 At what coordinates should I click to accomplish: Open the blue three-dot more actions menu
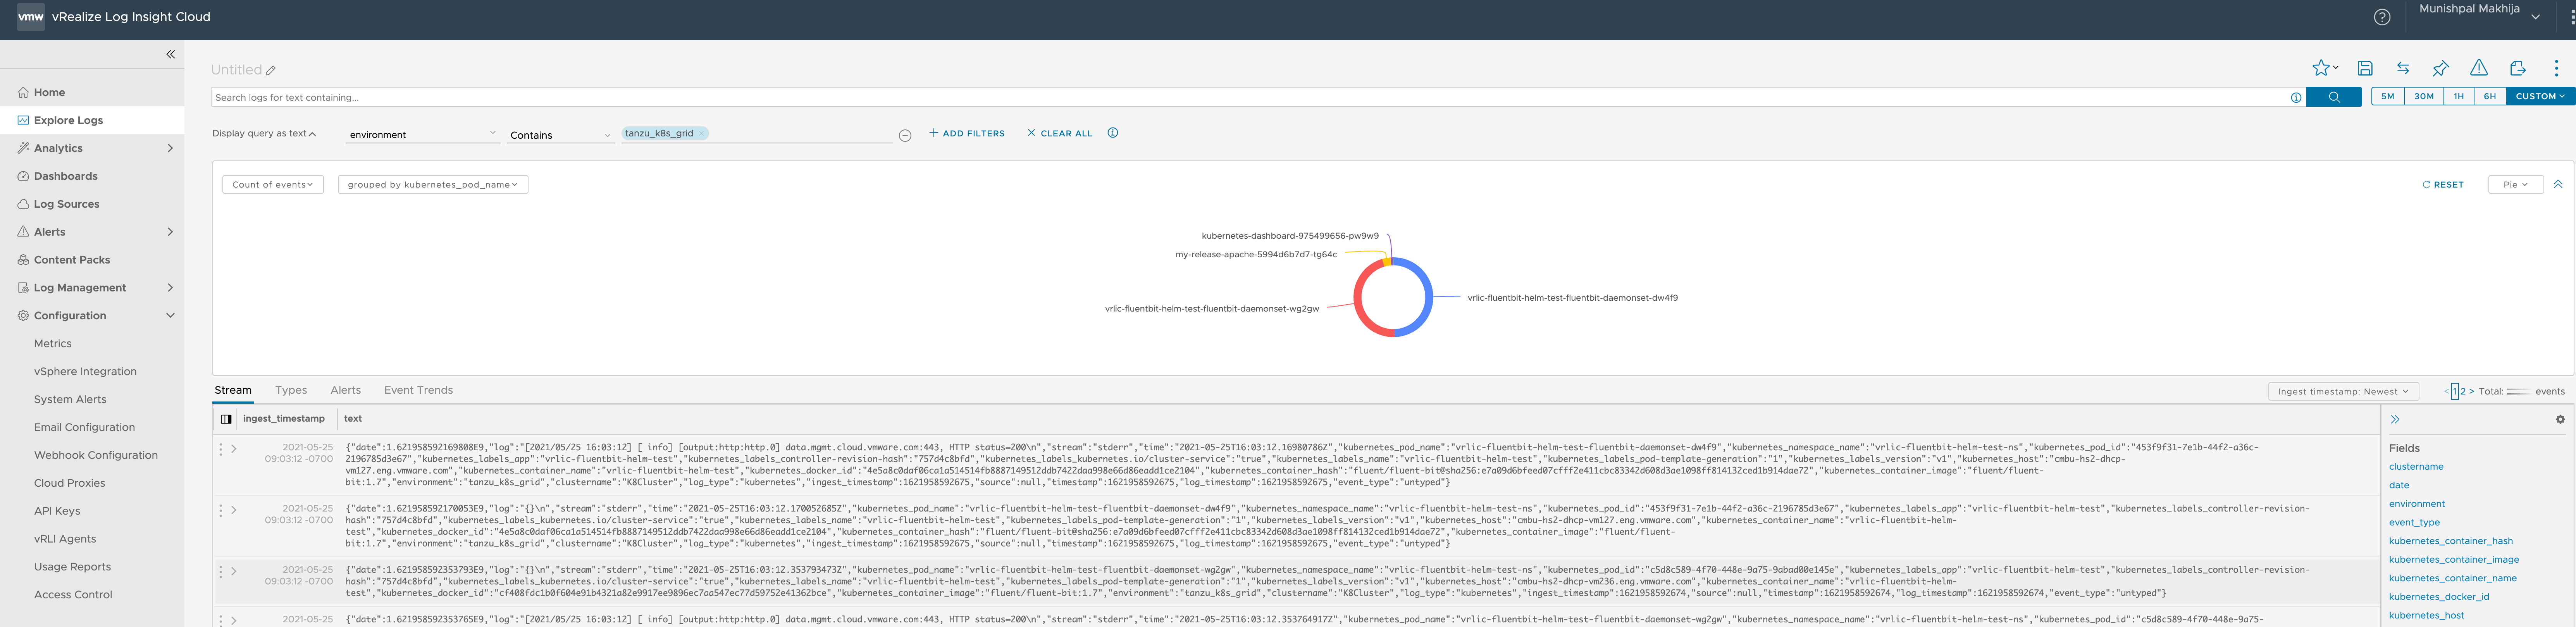[x=2556, y=68]
